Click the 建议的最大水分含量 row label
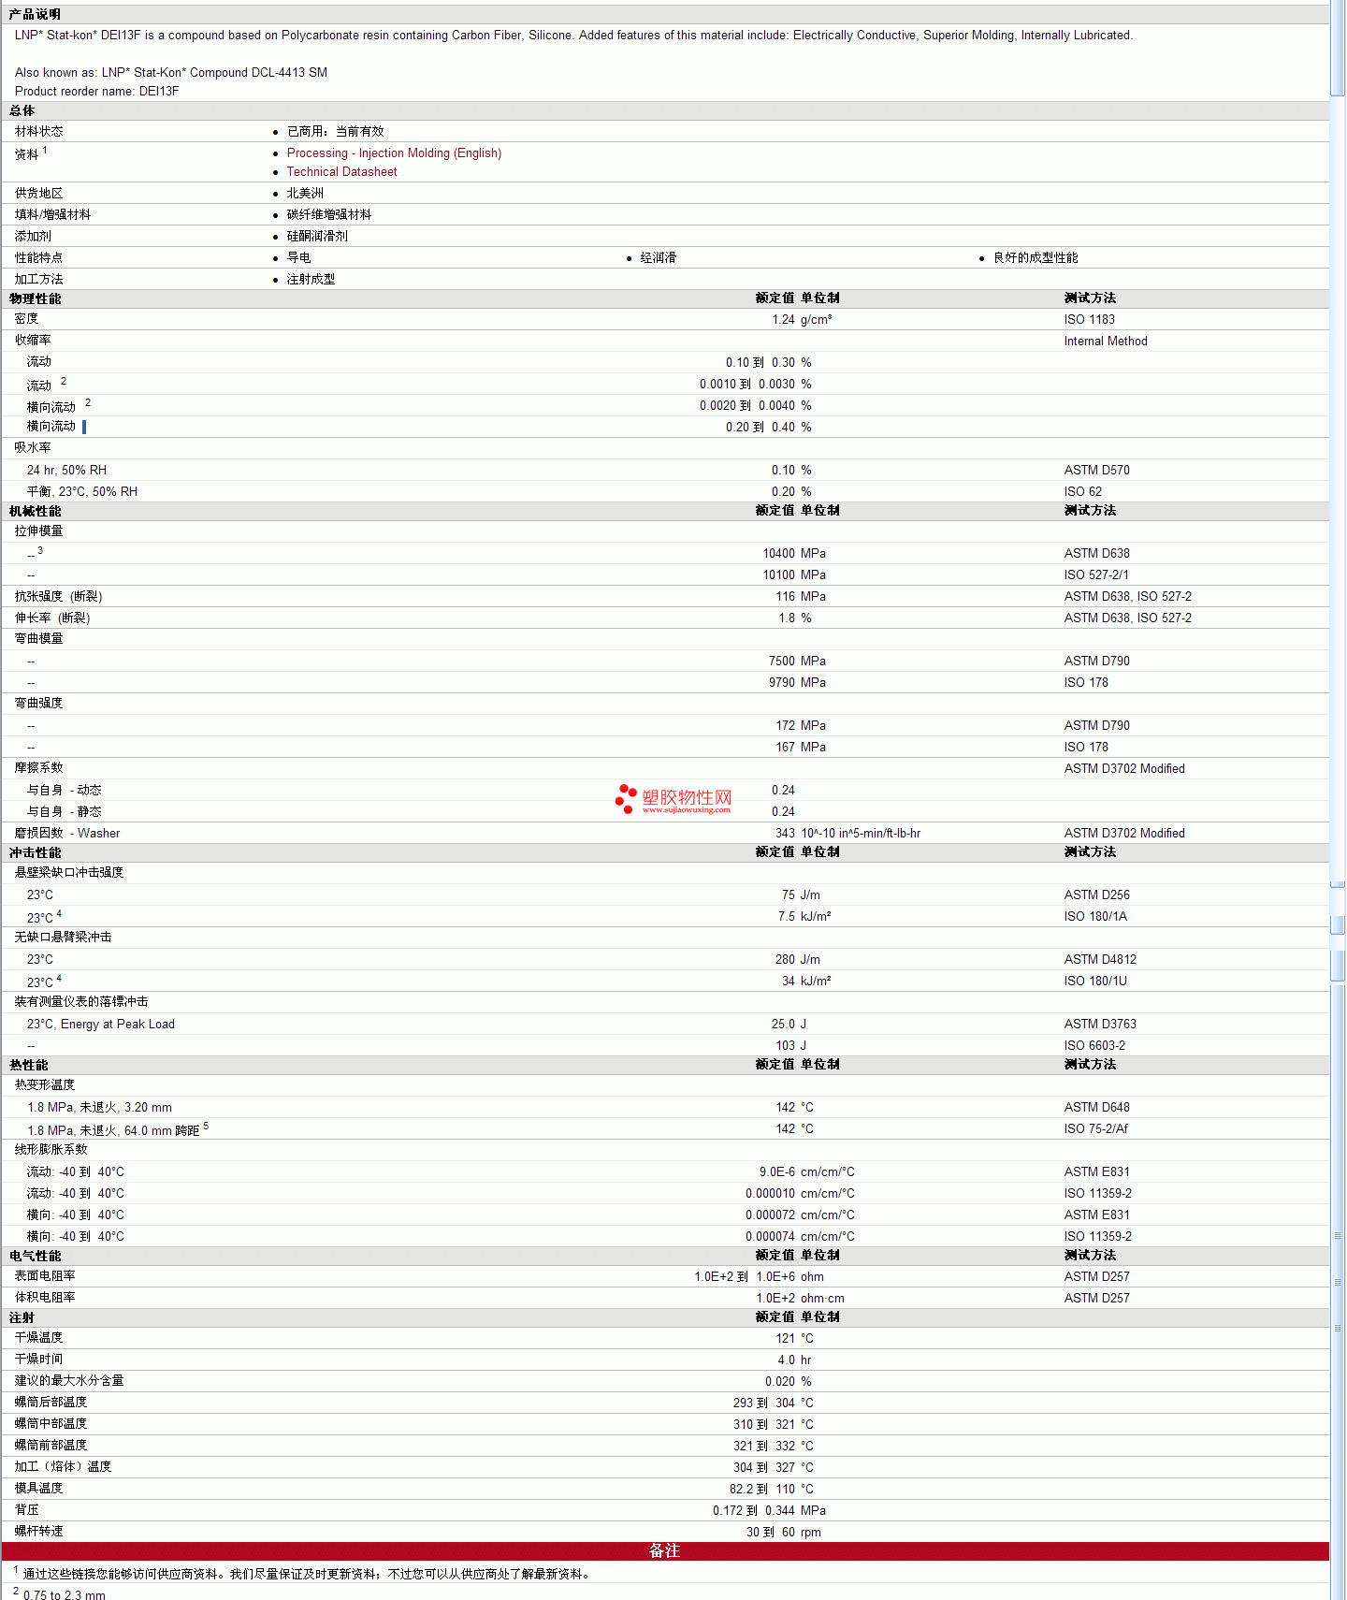This screenshot has height=1600, width=1347. pos(69,1381)
